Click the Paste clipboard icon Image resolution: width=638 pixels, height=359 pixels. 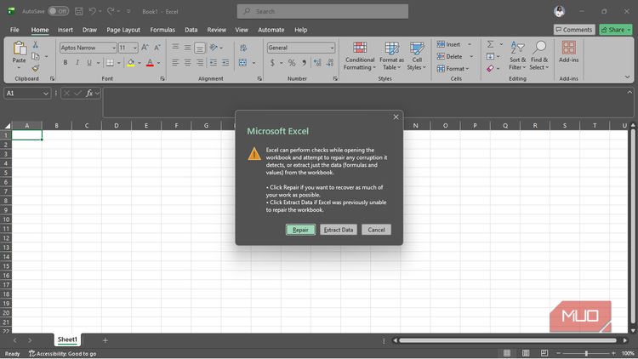tap(19, 48)
